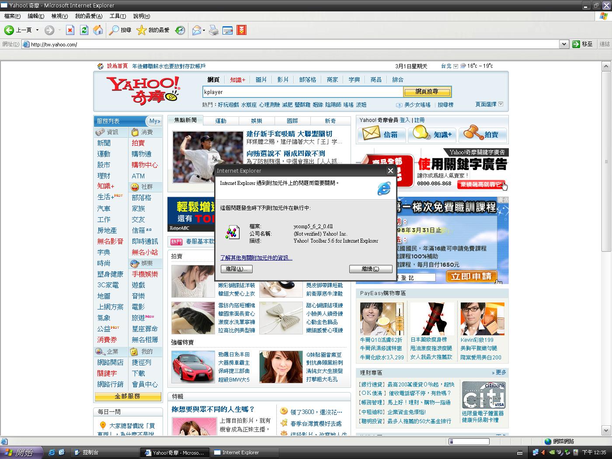This screenshot has width=612, height=459.
Task: Expand 理財專區 更多 link
Action: (x=499, y=372)
